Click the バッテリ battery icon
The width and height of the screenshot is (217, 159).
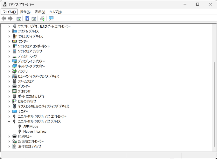[14, 72]
